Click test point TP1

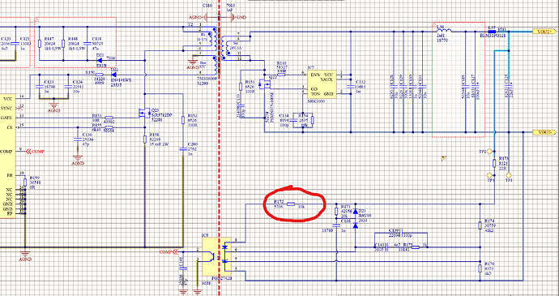click(509, 175)
